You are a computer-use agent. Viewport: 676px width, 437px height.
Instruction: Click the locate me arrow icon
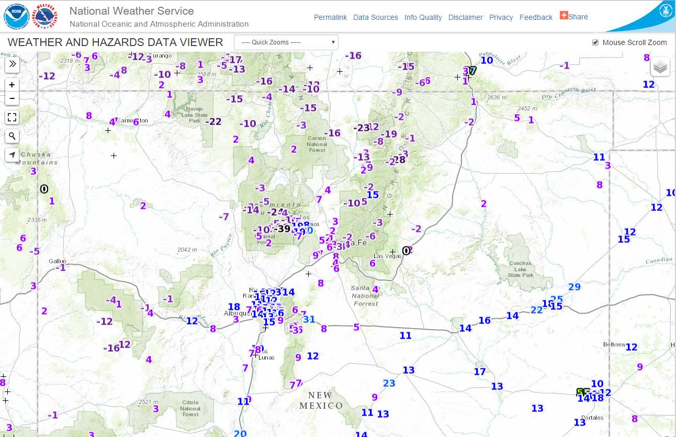[x=12, y=155]
